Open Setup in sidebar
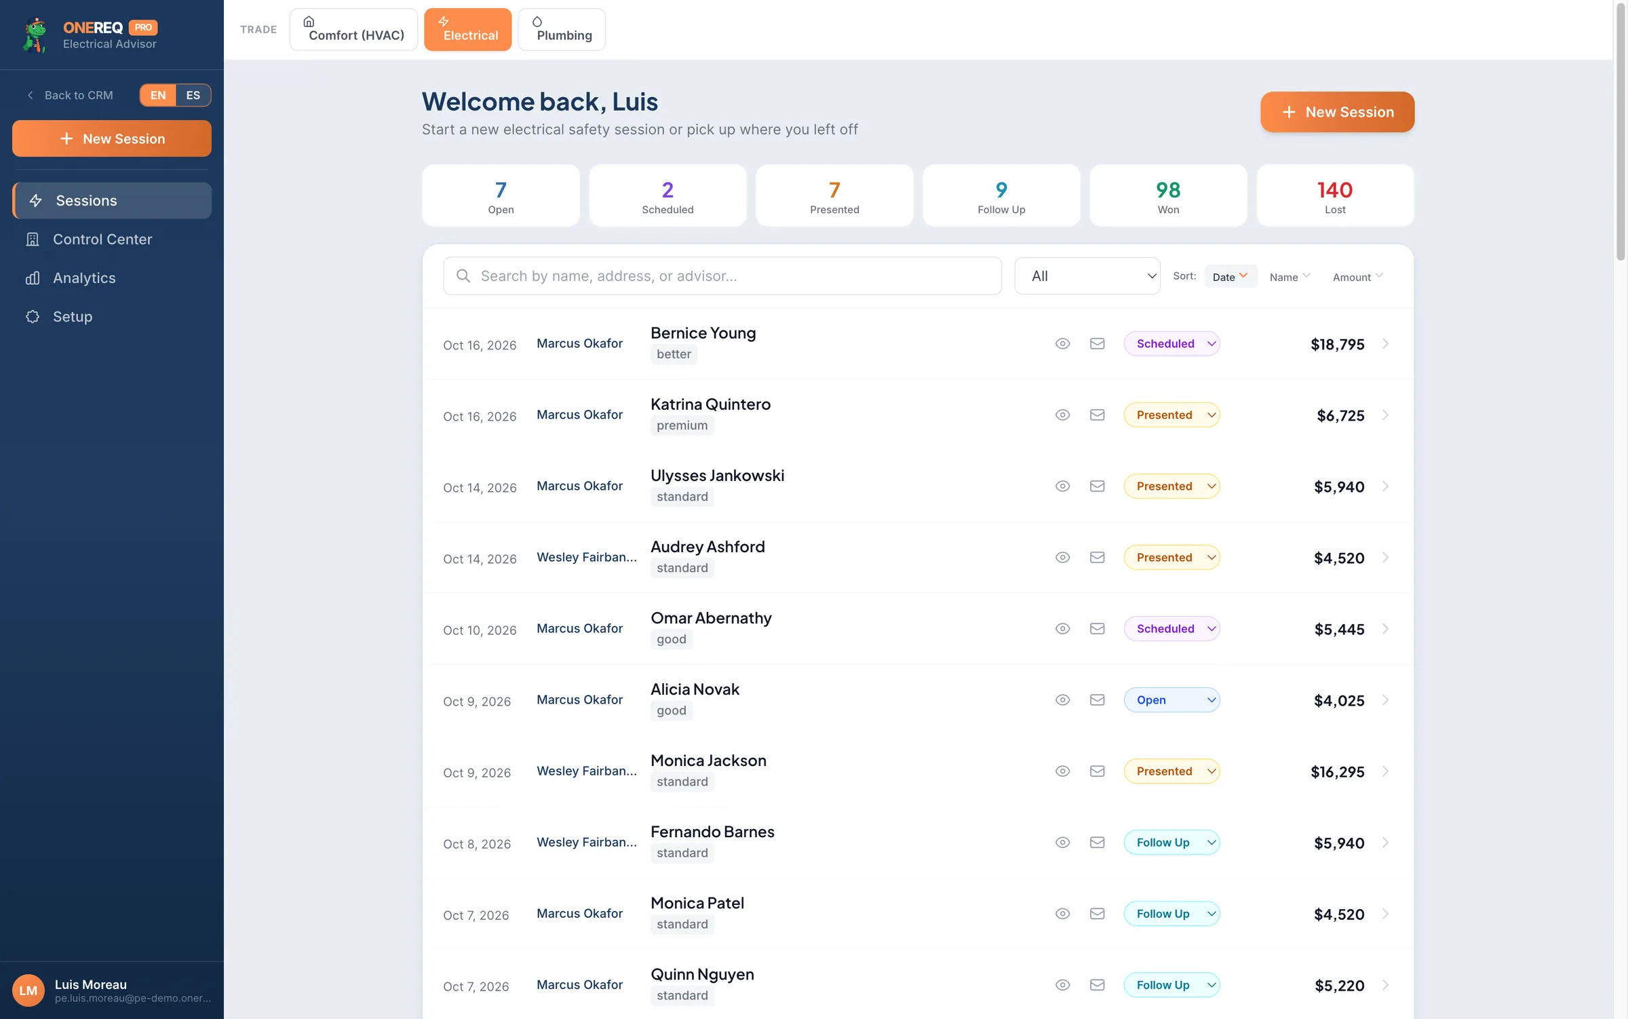 point(112,317)
